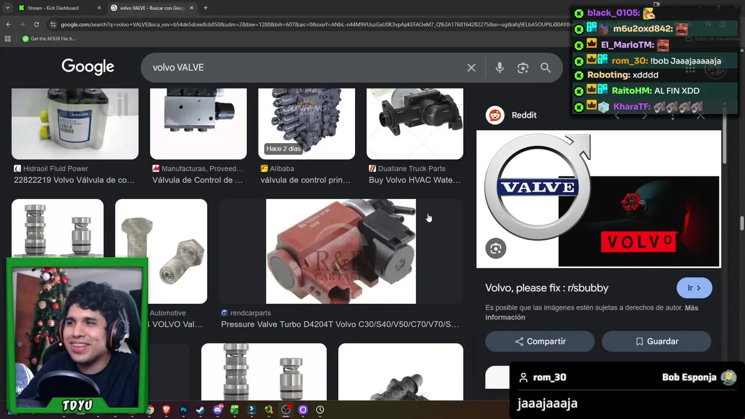Open Discord from the taskbar
This screenshot has width=745, height=419.
(218, 410)
